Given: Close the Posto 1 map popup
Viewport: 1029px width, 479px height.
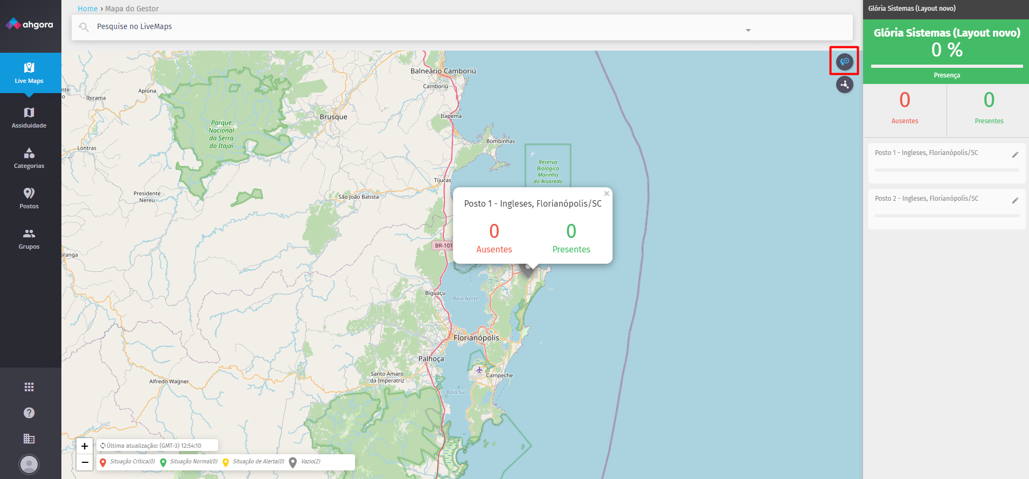Looking at the screenshot, I should (x=607, y=193).
